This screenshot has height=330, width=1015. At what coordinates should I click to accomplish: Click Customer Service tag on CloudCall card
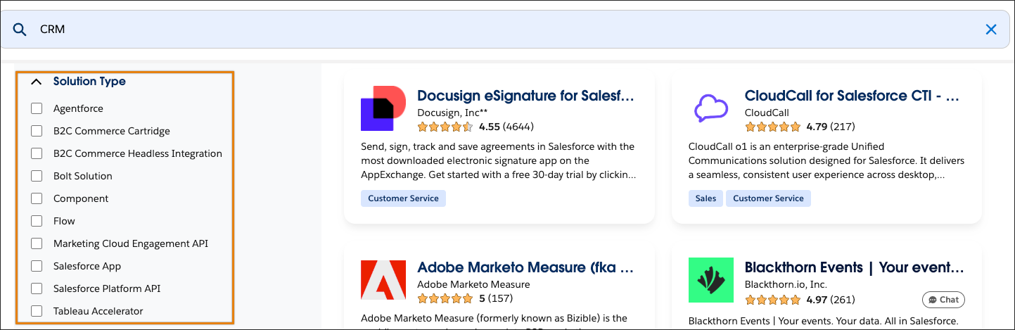(x=768, y=198)
